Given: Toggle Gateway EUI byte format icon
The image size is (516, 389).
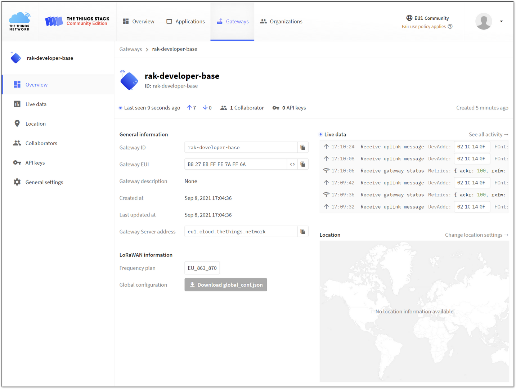Looking at the screenshot, I should pyautogui.click(x=292, y=164).
